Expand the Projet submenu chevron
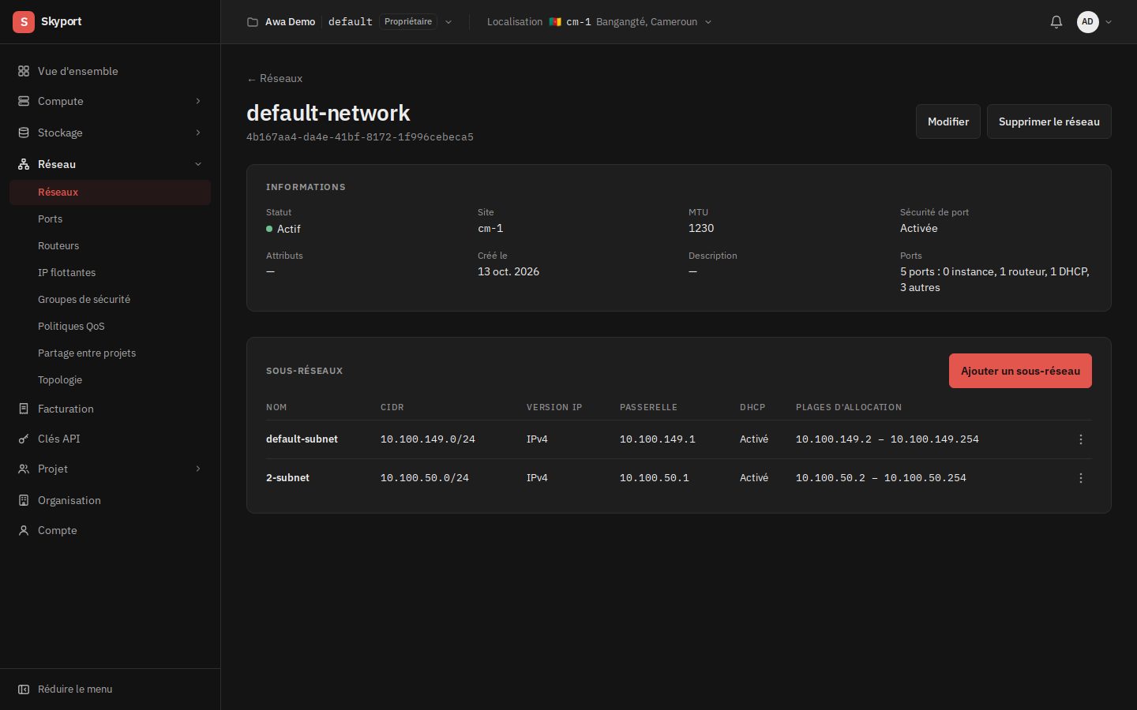Viewport: 1137px width, 710px height. point(198,469)
